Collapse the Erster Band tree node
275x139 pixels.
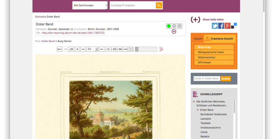(x=198, y=110)
